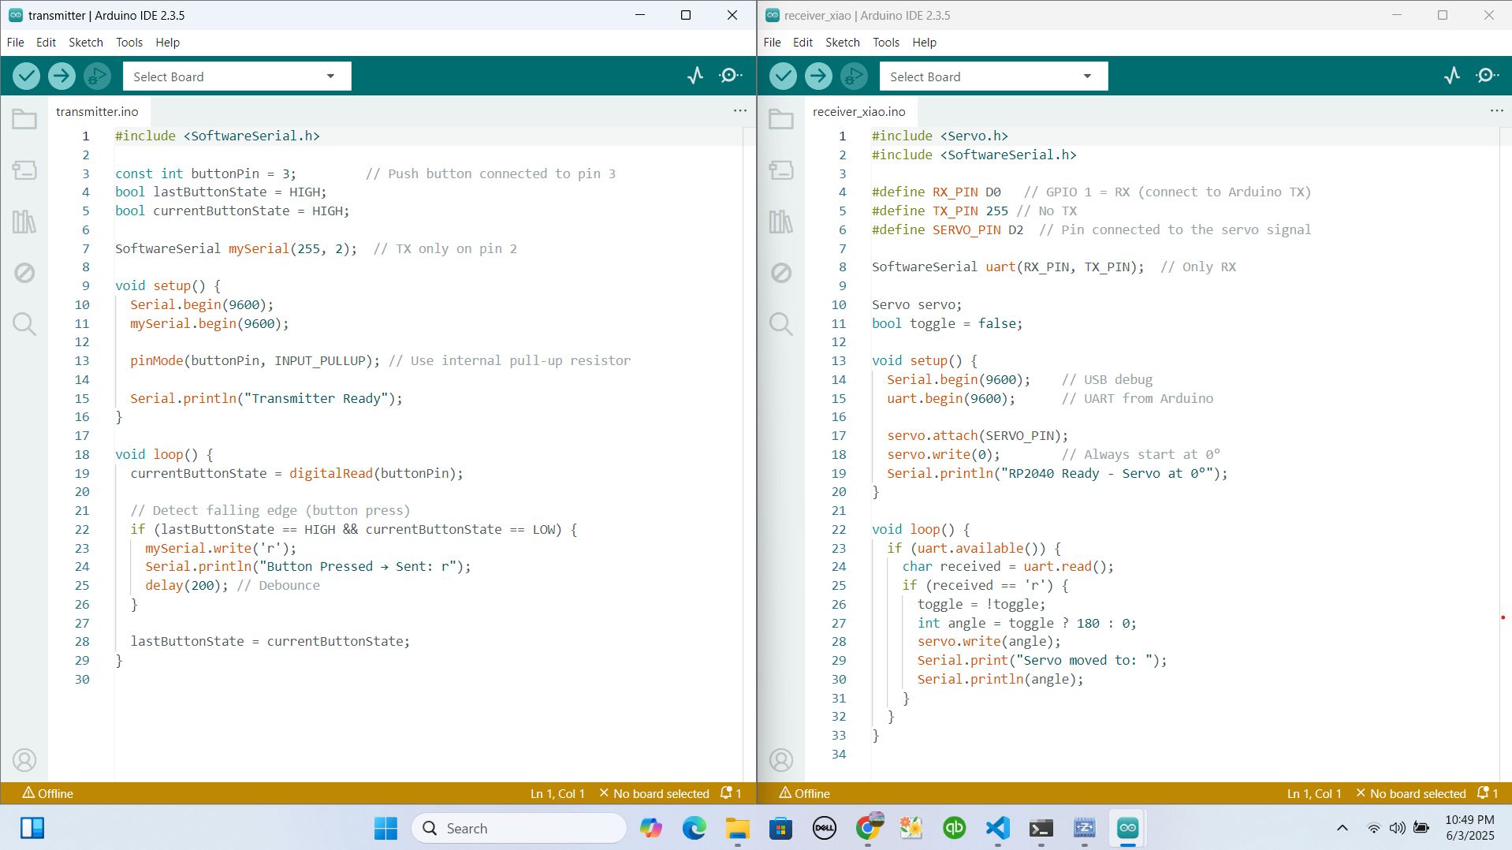Click Ln 1, Col 1 in transmitter status bar

(557, 793)
